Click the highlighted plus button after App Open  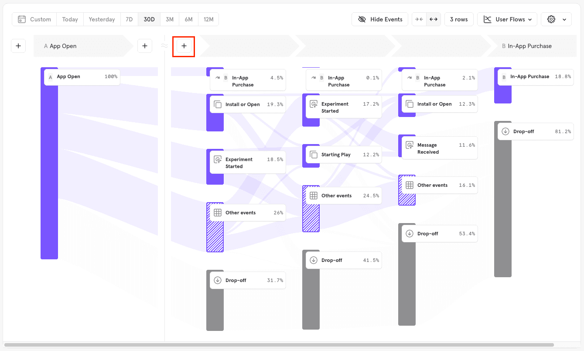click(184, 45)
